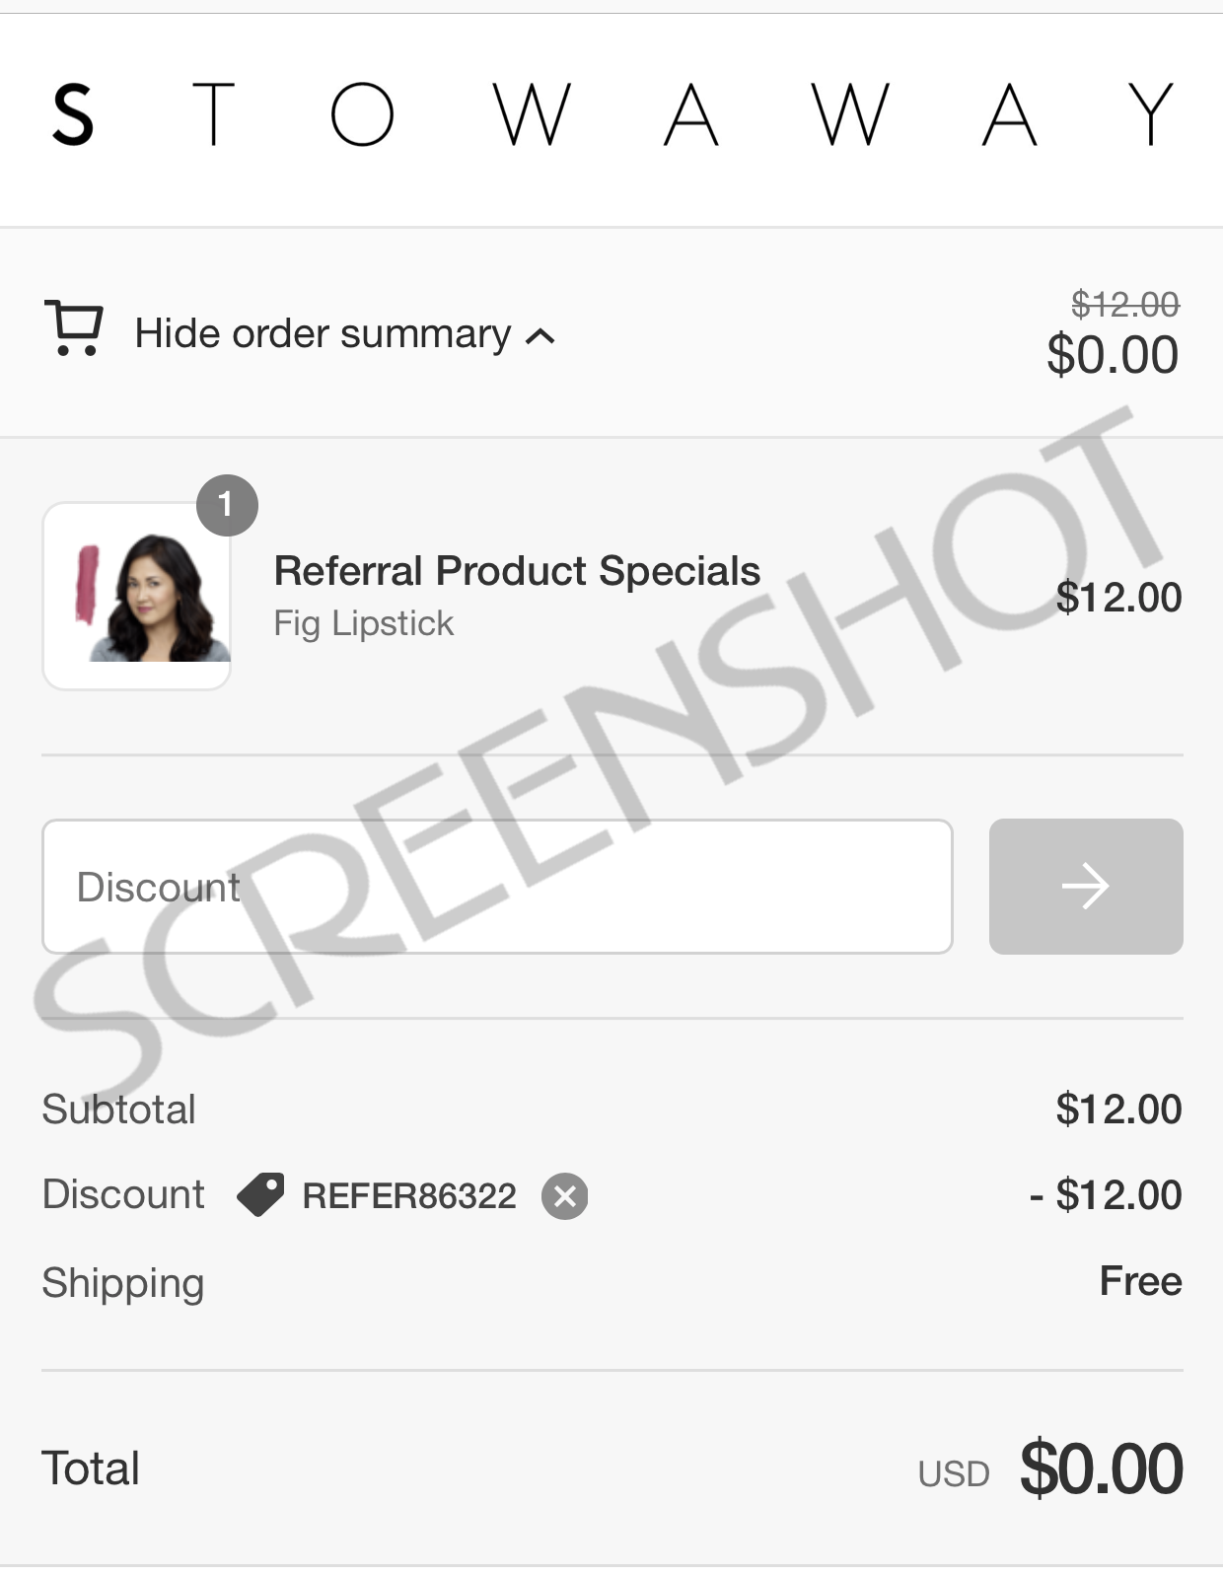The image size is (1223, 1576).
Task: Click the discount tag icon
Action: click(x=260, y=1194)
